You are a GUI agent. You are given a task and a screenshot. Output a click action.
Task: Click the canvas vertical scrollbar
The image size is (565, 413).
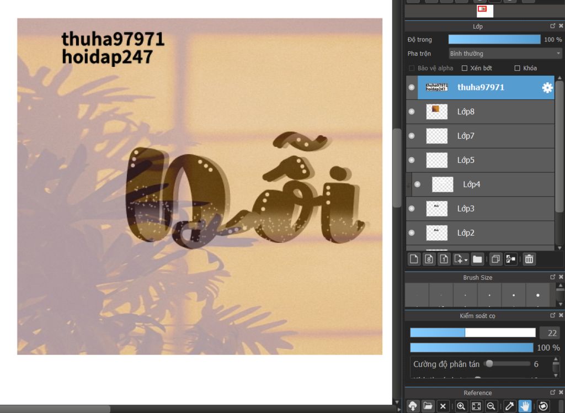click(397, 168)
